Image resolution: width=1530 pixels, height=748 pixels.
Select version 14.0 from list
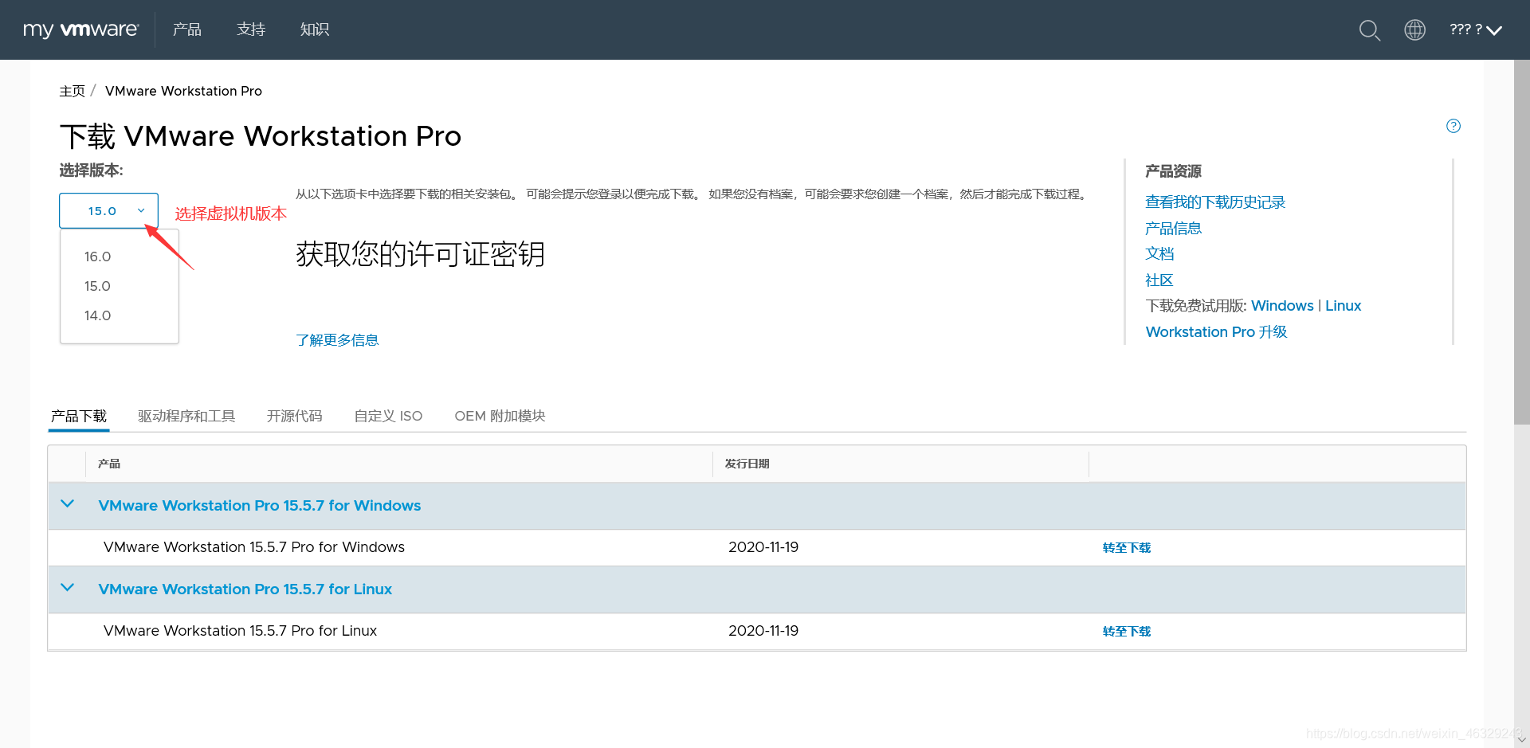(98, 315)
